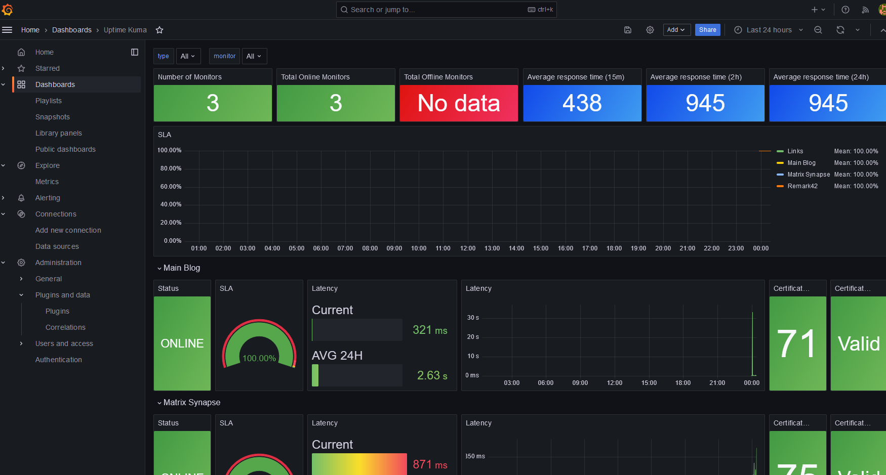Open Correlations in sidebar
Screen dimensions: 886x475
pos(65,327)
